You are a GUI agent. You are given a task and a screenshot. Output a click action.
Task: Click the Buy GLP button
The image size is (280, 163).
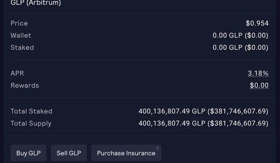pyautogui.click(x=28, y=153)
